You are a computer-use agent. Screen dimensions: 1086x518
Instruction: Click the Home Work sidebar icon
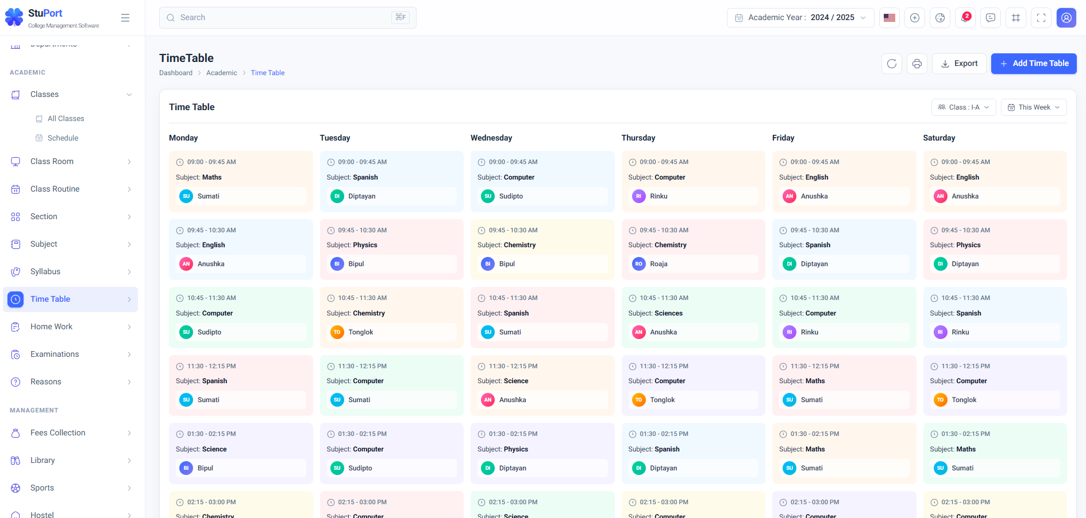[x=16, y=327]
